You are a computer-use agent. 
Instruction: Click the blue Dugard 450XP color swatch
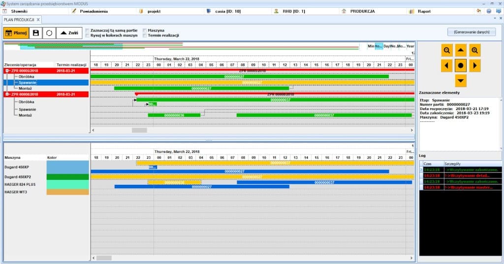coord(67,167)
